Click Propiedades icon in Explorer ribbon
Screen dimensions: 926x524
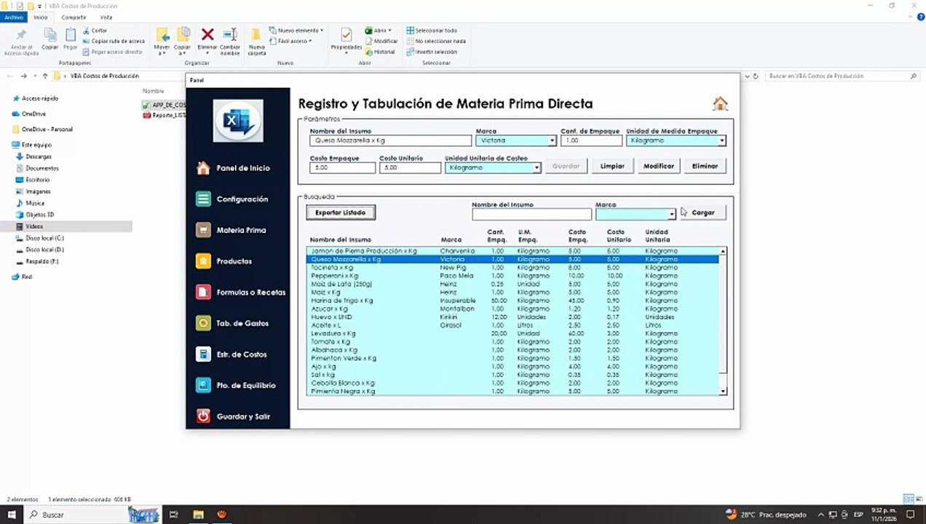[347, 34]
